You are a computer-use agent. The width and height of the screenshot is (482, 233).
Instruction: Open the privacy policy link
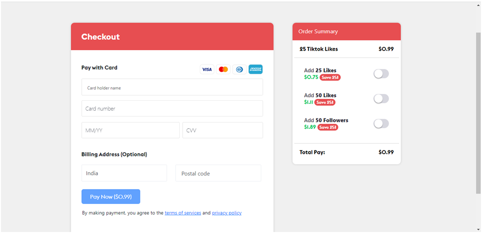tap(226, 213)
